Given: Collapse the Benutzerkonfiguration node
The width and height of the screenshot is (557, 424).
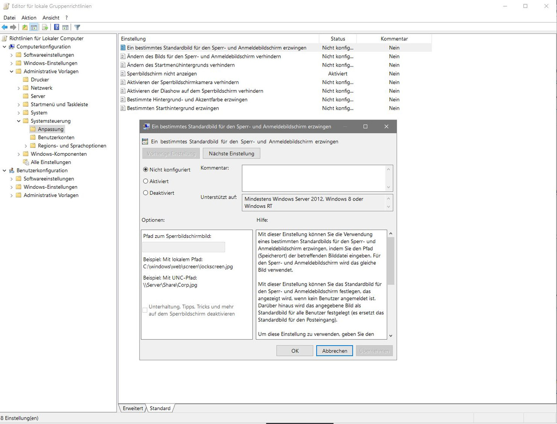Looking at the screenshot, I should [4, 170].
